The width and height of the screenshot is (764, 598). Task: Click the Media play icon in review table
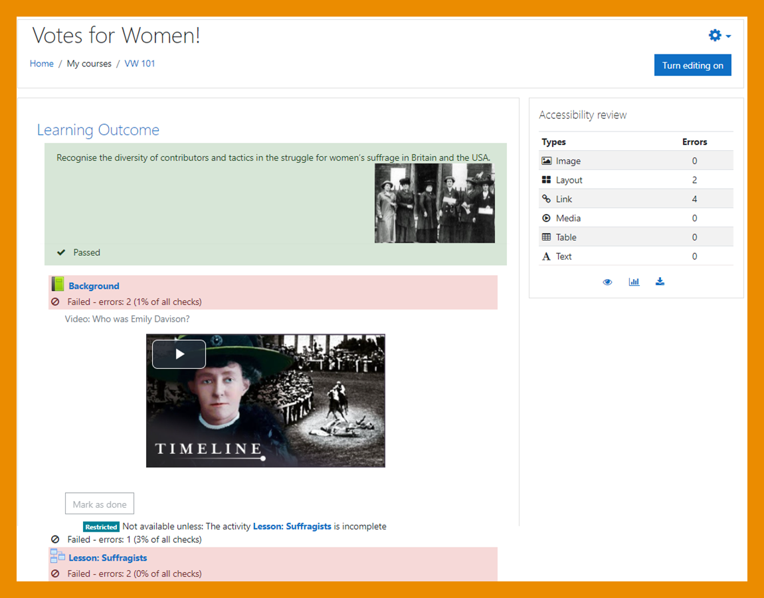click(546, 218)
